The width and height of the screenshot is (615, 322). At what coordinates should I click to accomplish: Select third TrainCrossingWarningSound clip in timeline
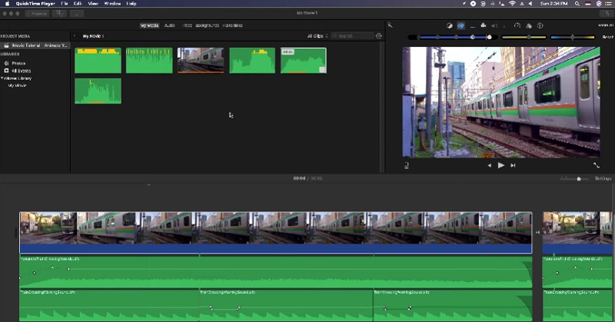pos(453,305)
